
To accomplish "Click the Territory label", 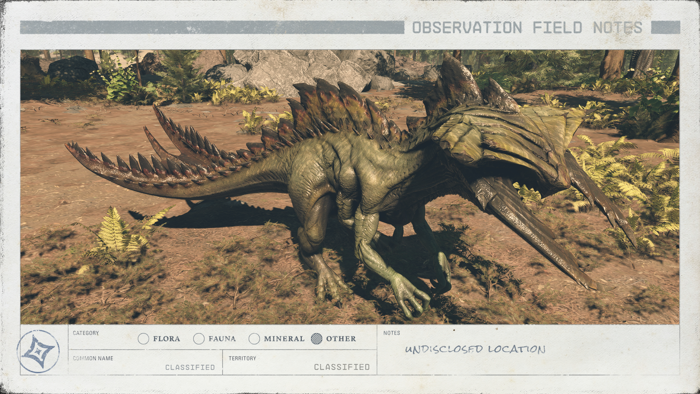I will 242,358.
